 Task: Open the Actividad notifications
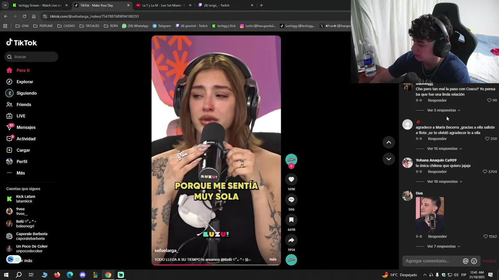coord(21,139)
